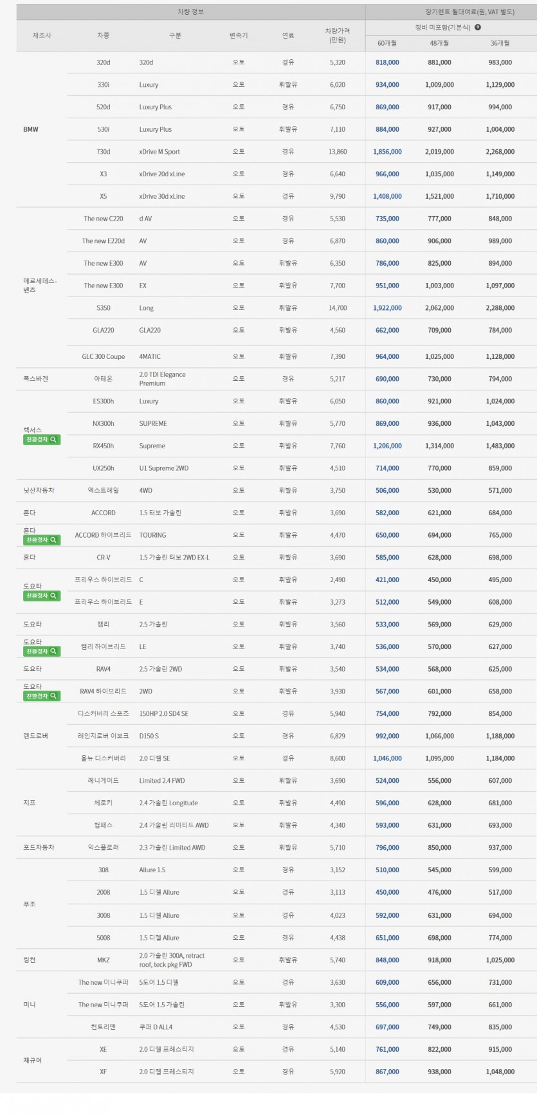Open the 친환경차 badge under 렉서스
The height and width of the screenshot is (1116, 537).
tap(42, 439)
